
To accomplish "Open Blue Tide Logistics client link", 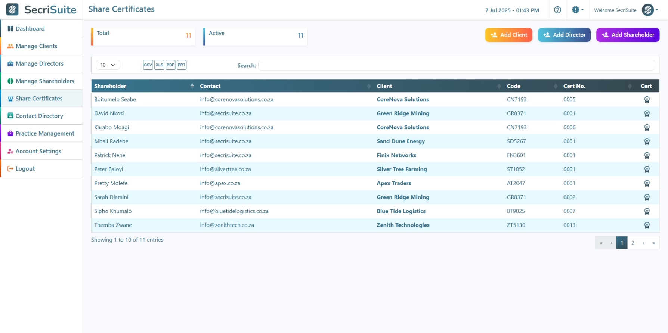I will tap(401, 211).
